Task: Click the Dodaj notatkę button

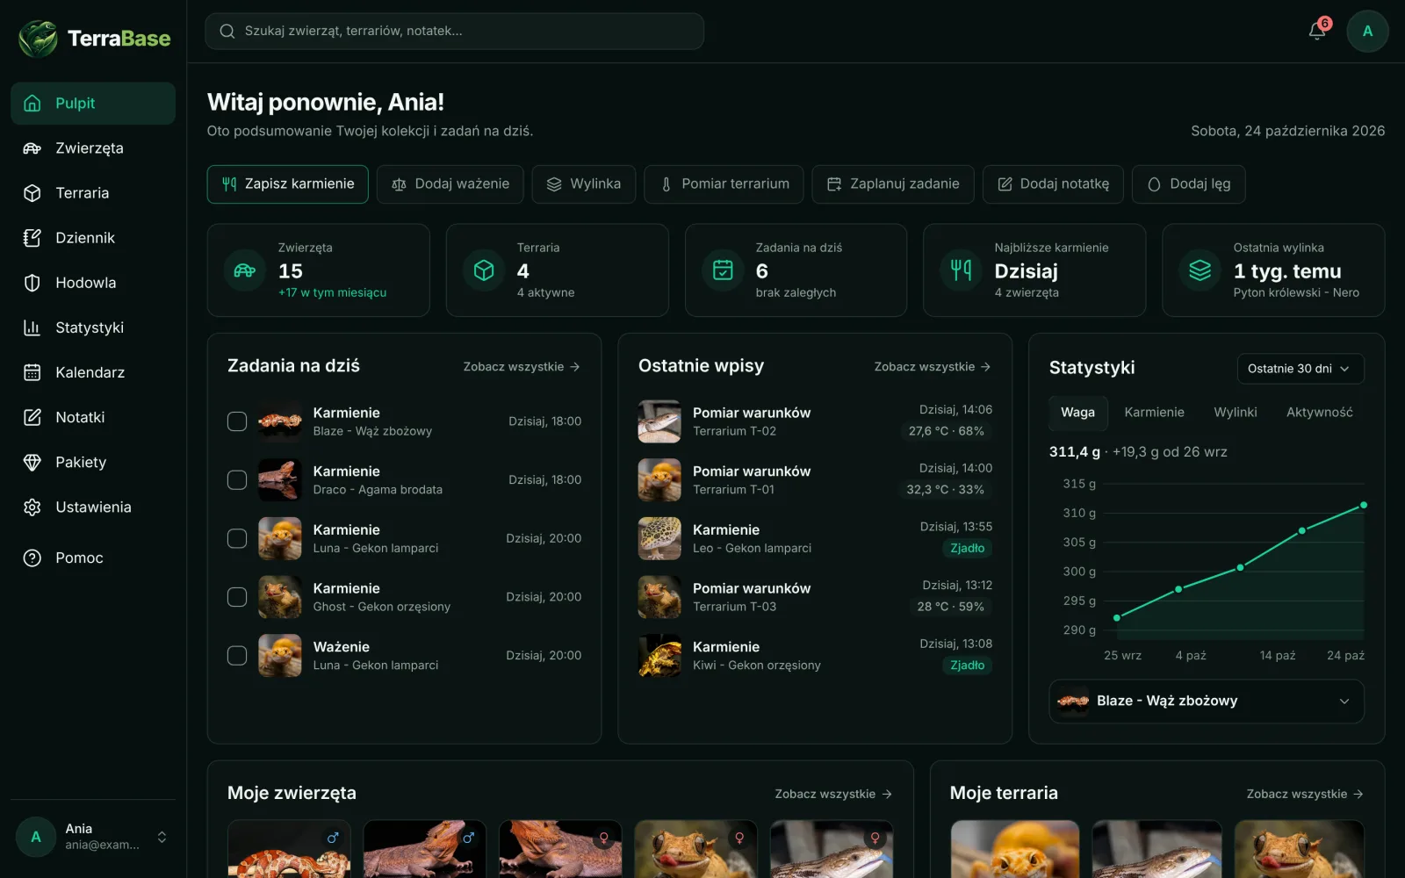Action: click(1053, 184)
